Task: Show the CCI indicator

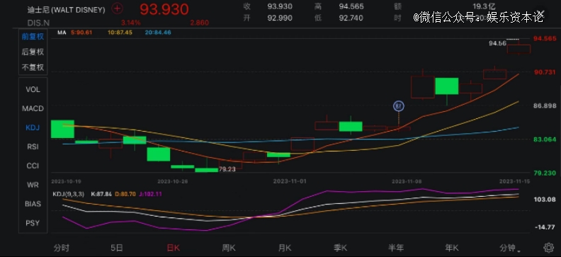Action: click(x=33, y=166)
